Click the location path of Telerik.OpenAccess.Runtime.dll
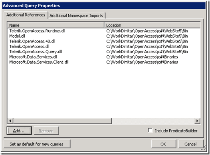The height and width of the screenshot is (155, 210). click(x=147, y=31)
